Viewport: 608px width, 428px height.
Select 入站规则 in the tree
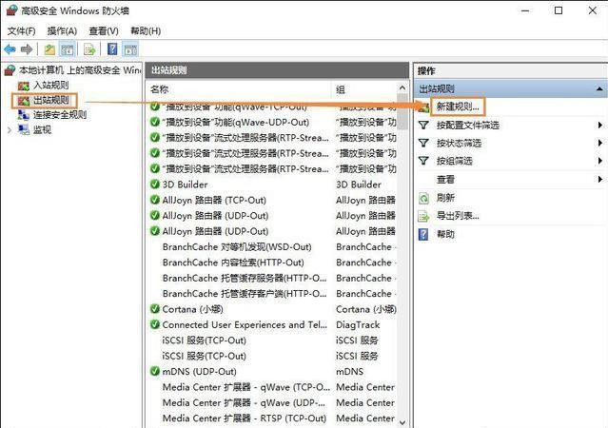point(50,85)
